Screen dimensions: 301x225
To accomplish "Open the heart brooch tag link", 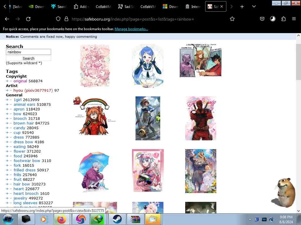I will click(x=26, y=193).
